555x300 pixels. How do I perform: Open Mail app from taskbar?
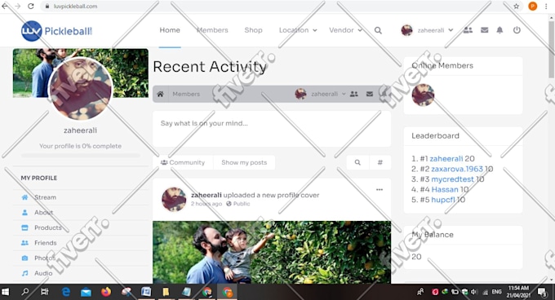pyautogui.click(x=86, y=292)
